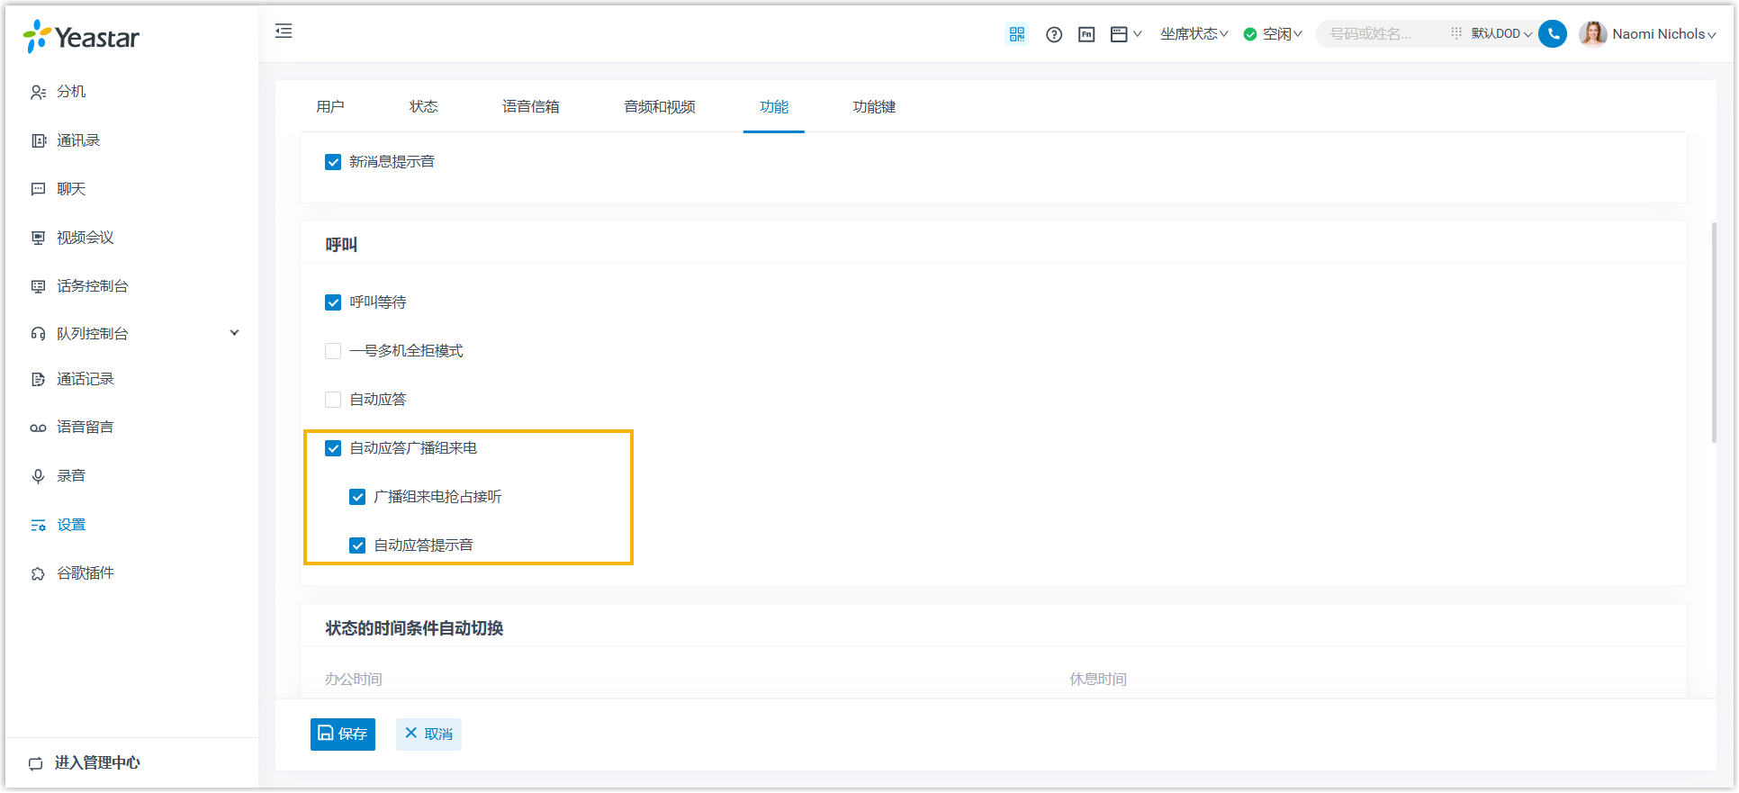Open the 坐席状态 dropdown
This screenshot has height=793, width=1739.
tap(1193, 34)
